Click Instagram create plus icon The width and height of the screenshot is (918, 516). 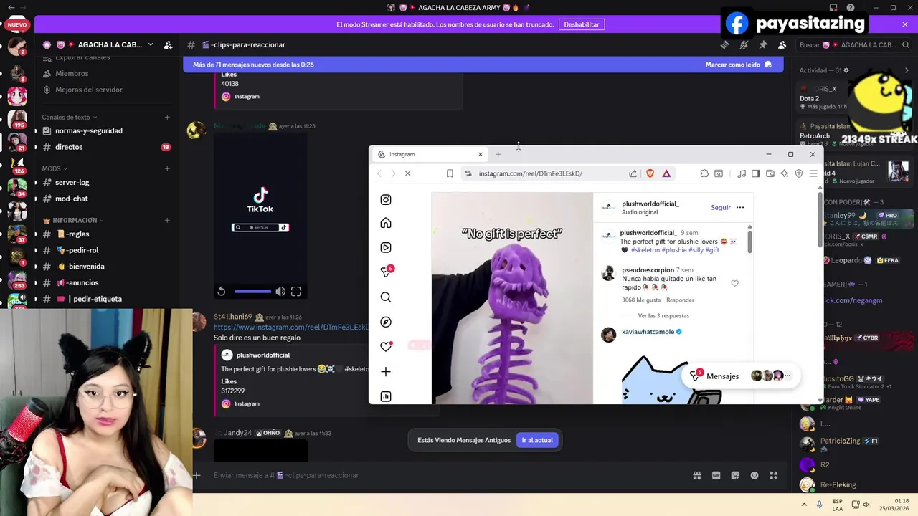click(386, 372)
